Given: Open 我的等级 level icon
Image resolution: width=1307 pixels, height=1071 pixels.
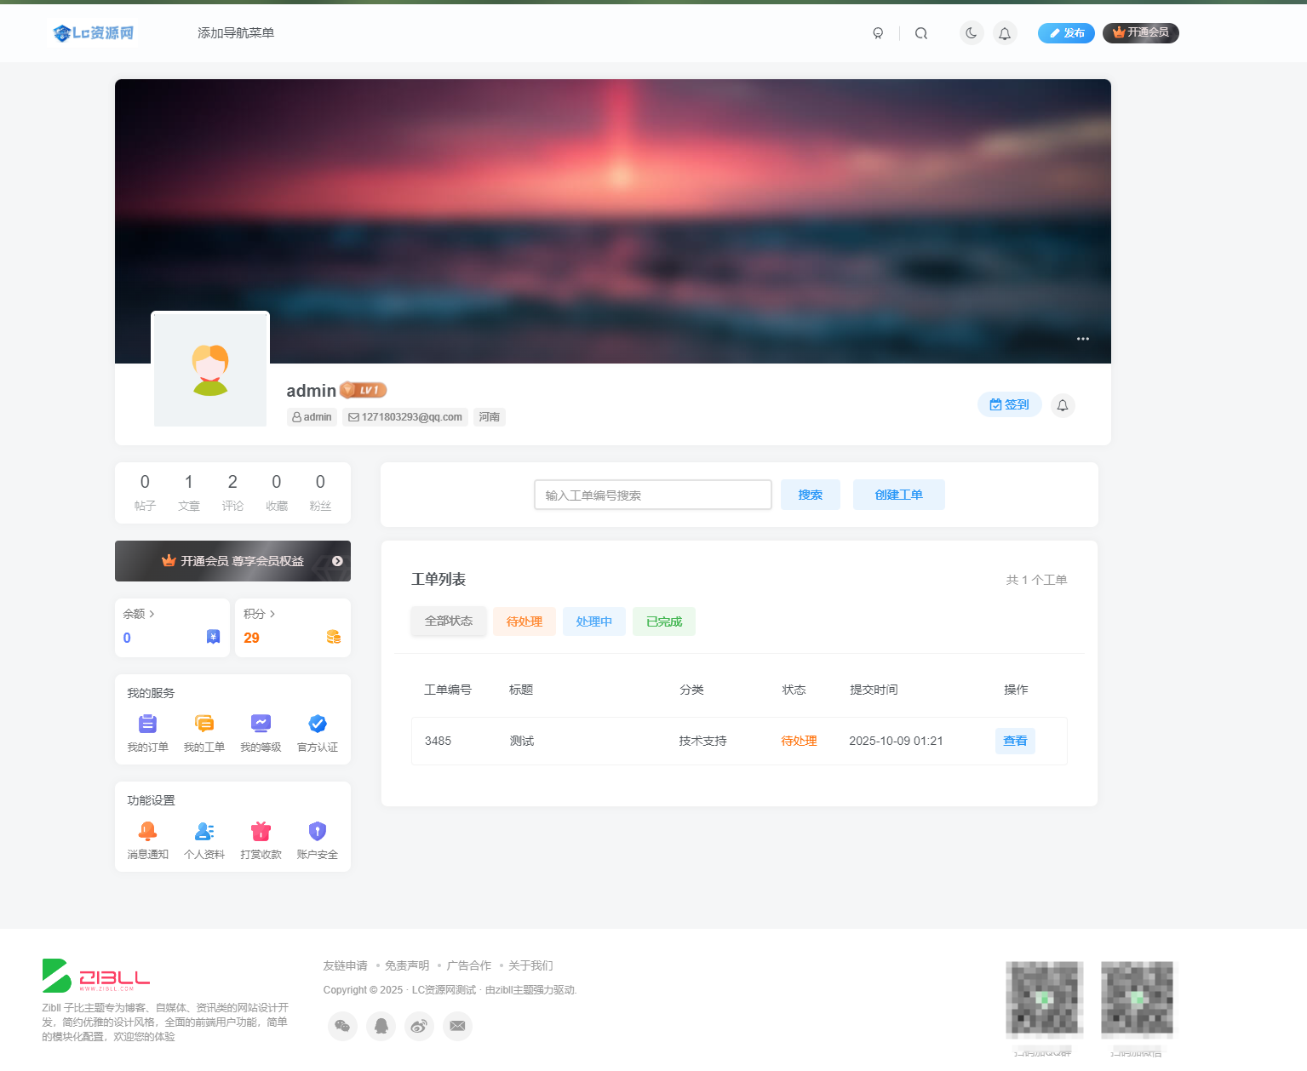Looking at the screenshot, I should click(x=261, y=724).
